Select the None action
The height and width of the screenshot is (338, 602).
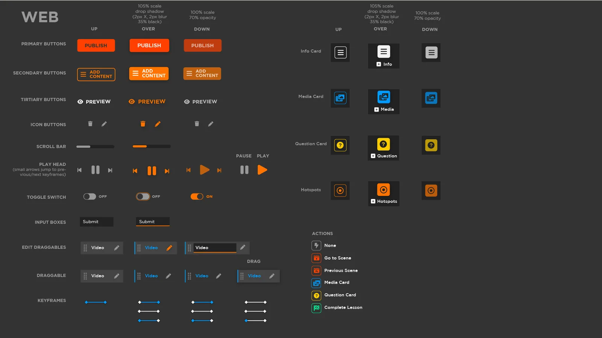(324, 246)
